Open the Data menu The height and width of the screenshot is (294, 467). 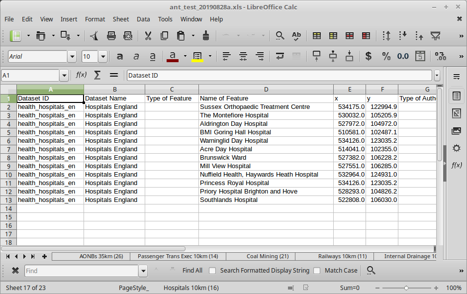(x=143, y=19)
